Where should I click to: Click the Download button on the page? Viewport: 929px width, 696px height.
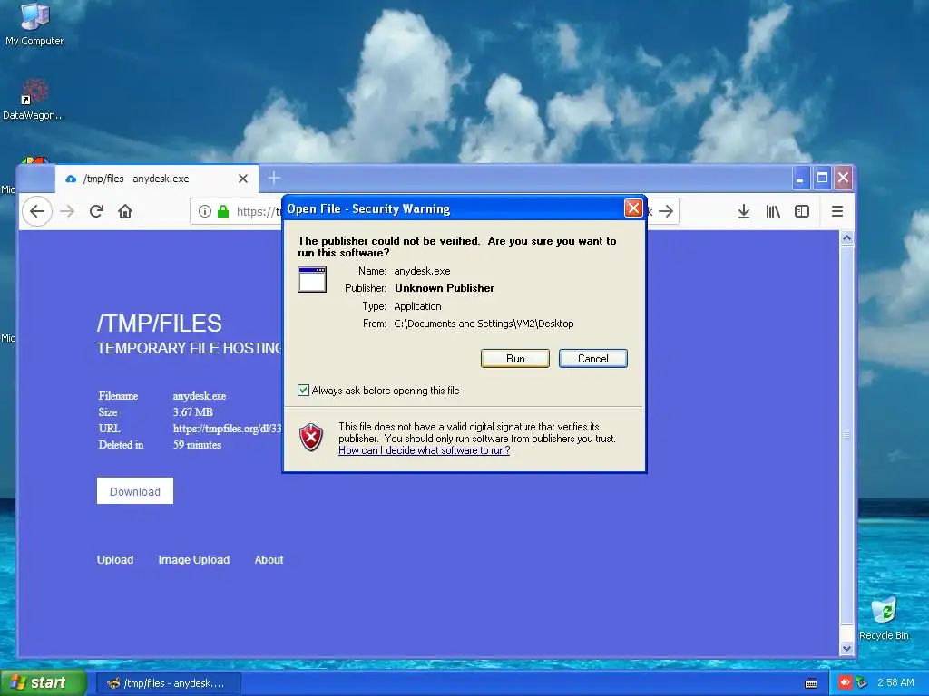click(x=135, y=491)
